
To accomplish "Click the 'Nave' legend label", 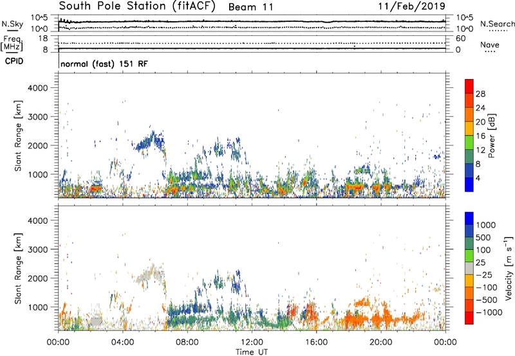I will point(490,44).
